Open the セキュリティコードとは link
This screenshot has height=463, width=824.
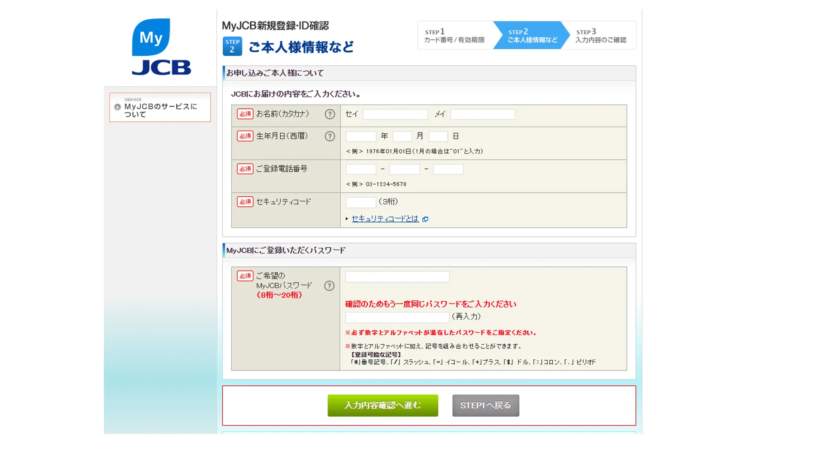pyautogui.click(x=385, y=219)
